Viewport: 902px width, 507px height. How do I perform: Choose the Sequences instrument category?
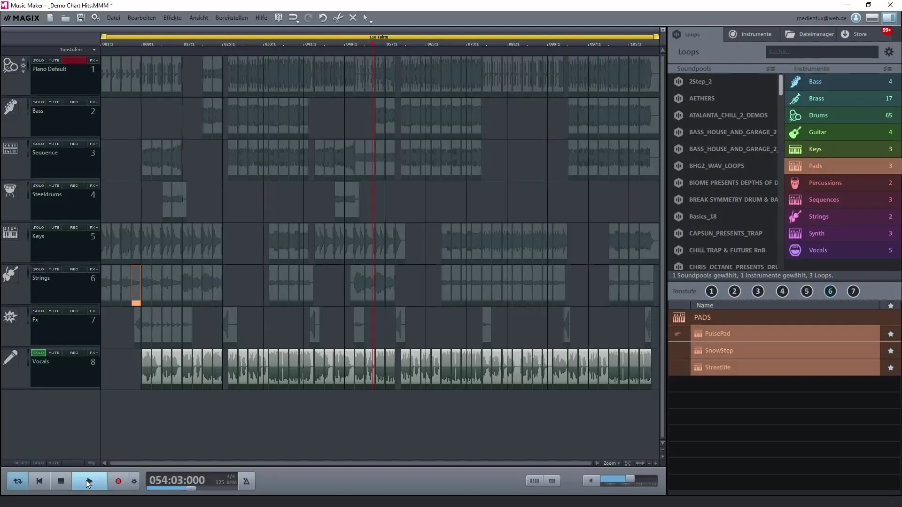tap(842, 200)
